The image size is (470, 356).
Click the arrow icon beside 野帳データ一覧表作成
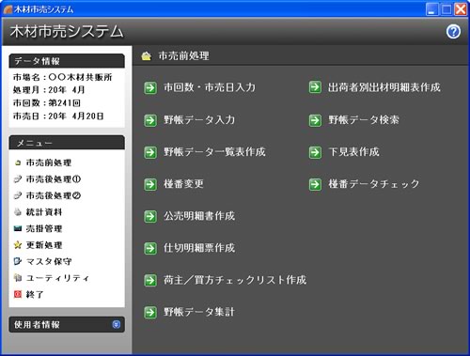(x=150, y=152)
